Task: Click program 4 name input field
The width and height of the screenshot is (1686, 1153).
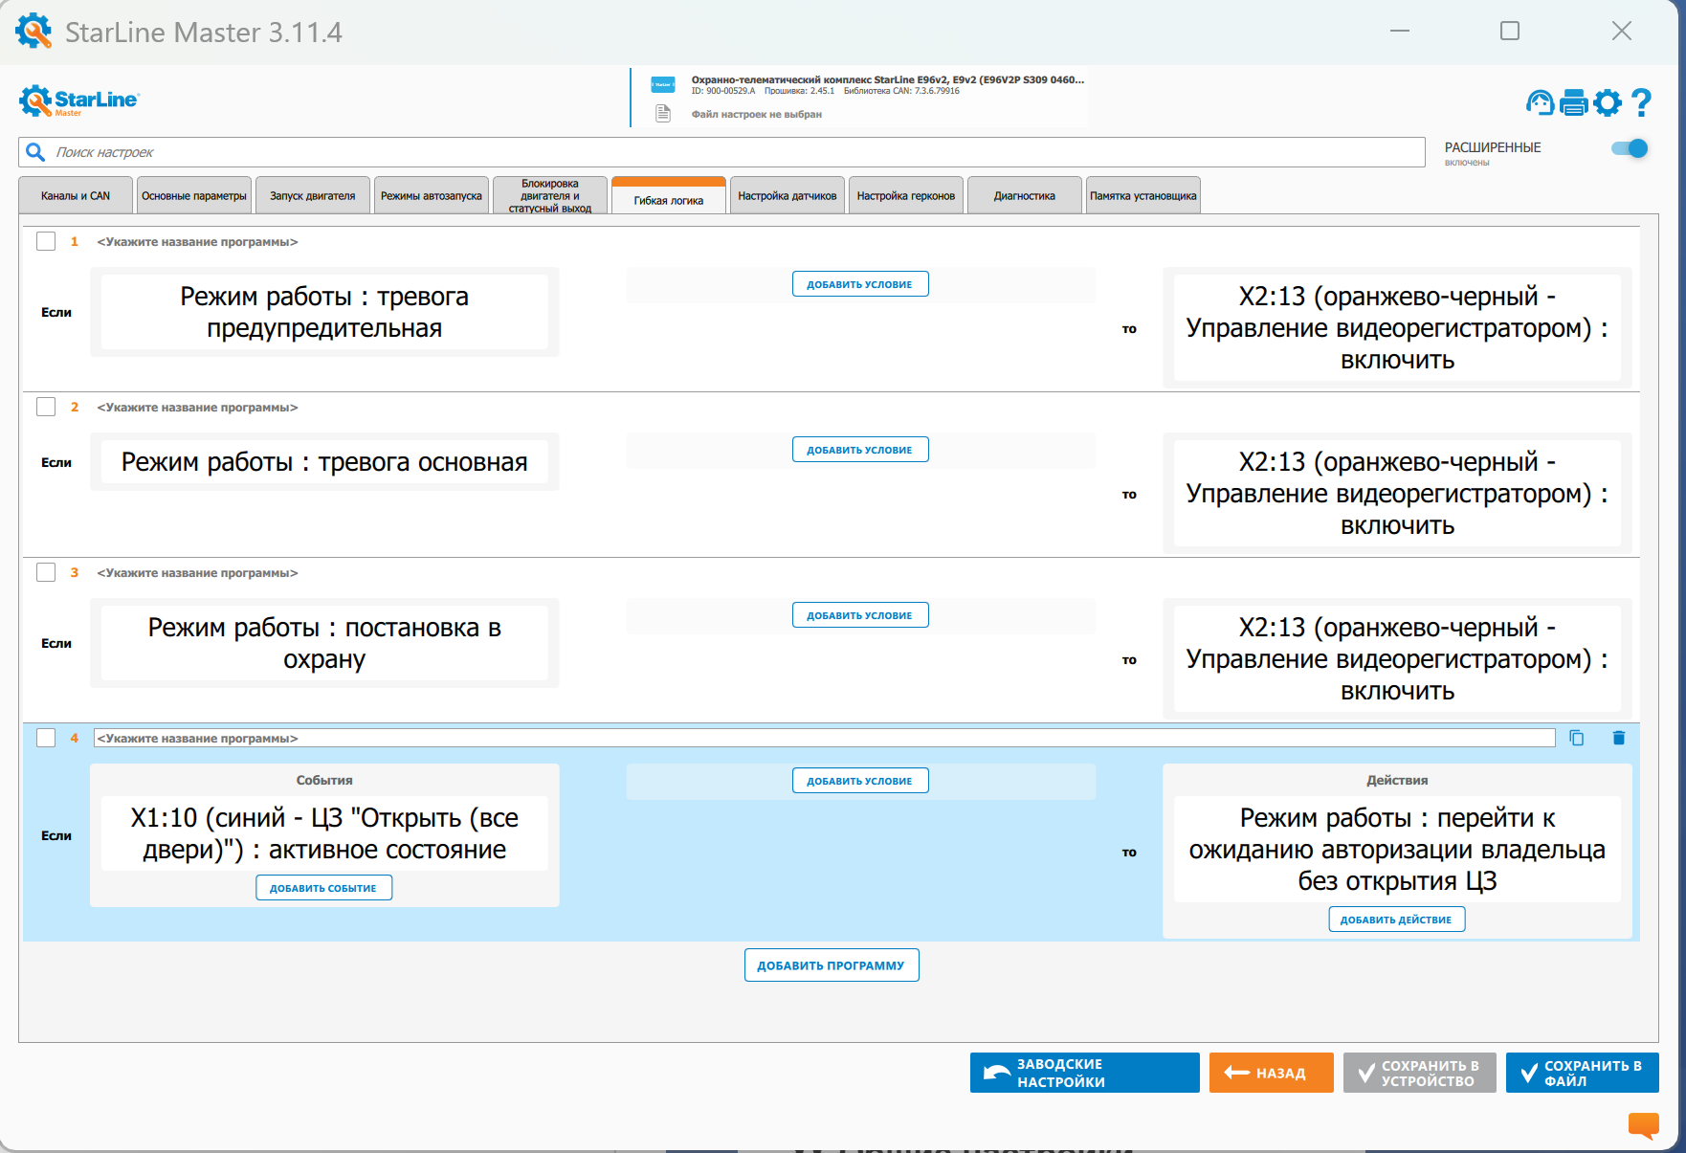Action: click(x=825, y=738)
